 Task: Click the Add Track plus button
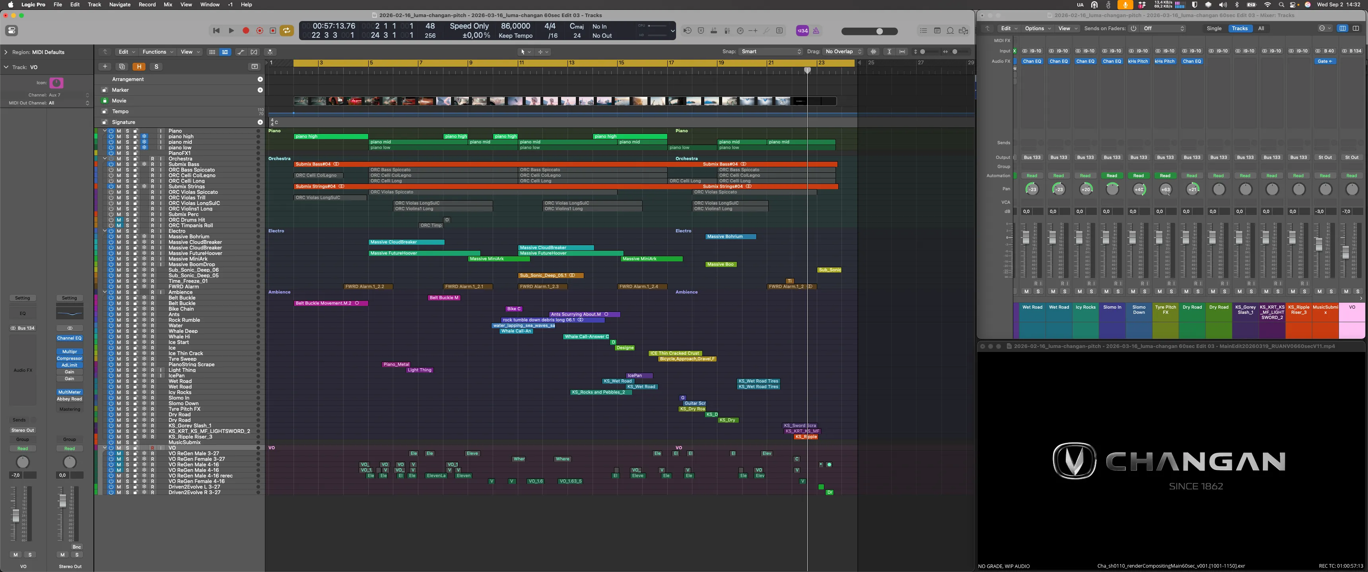[105, 66]
